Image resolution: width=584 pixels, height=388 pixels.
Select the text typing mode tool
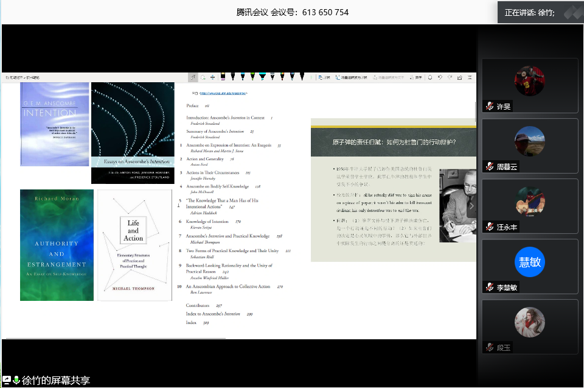point(193,77)
